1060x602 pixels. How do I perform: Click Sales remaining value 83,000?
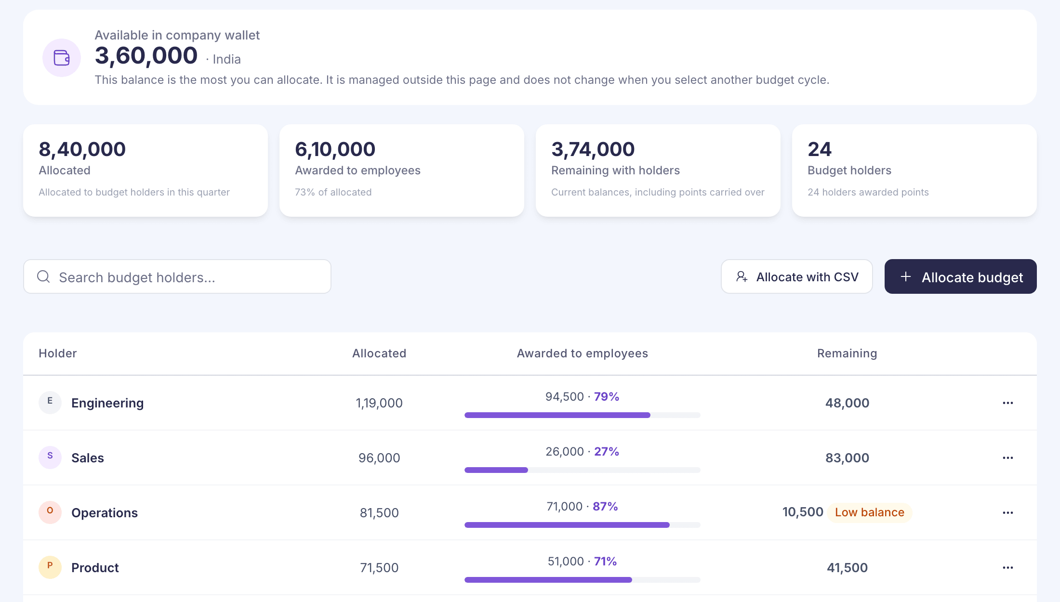click(x=847, y=458)
